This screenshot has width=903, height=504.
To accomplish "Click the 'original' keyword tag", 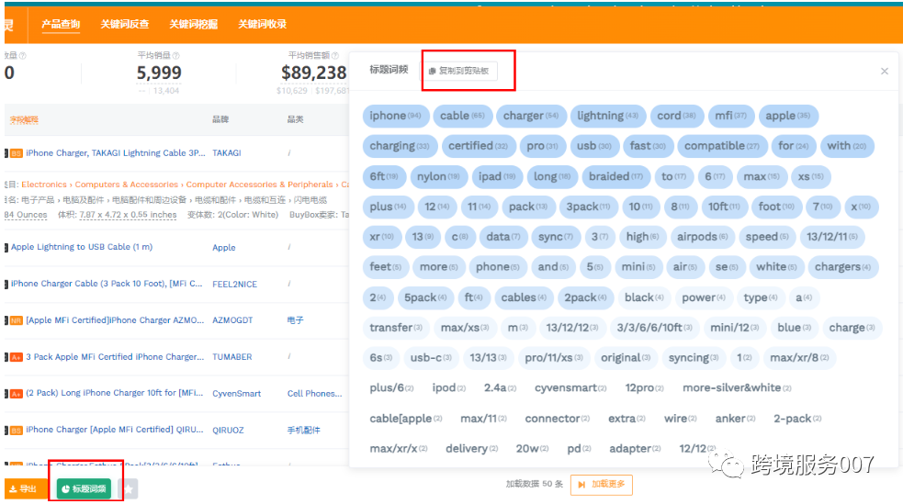I will (626, 358).
